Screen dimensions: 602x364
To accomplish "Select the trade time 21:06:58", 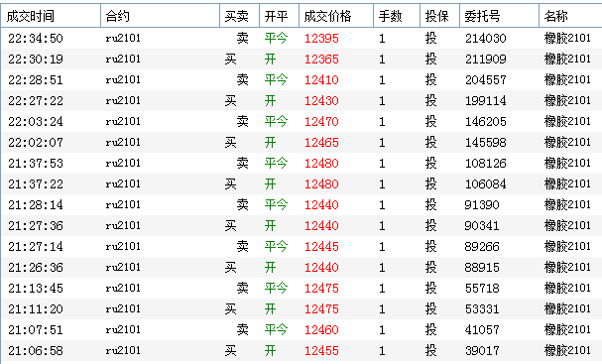I will point(36,351).
